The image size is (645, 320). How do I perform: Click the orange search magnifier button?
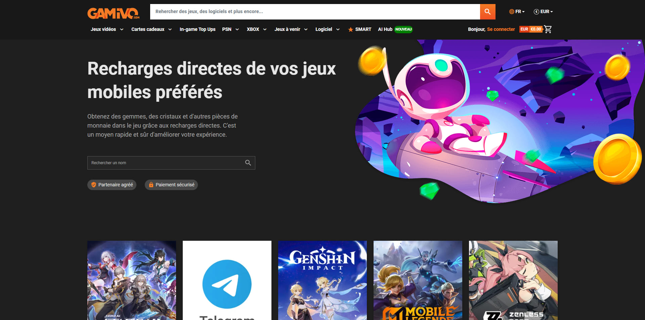[487, 12]
